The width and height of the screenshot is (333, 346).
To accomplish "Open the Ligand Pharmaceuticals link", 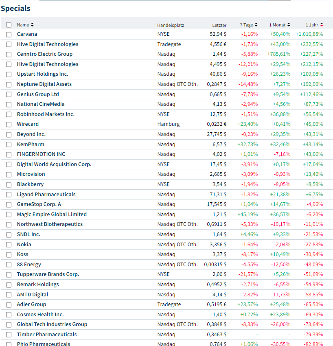I will click(x=46, y=195).
